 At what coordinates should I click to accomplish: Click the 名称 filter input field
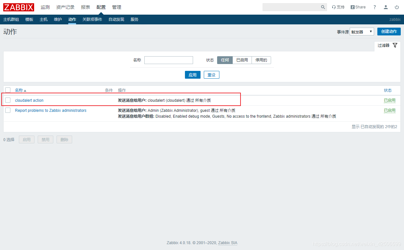169,60
